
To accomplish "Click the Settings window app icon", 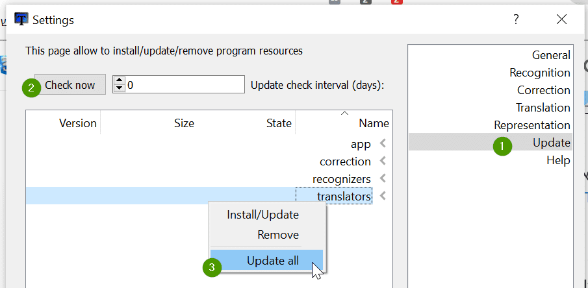I will coord(21,19).
